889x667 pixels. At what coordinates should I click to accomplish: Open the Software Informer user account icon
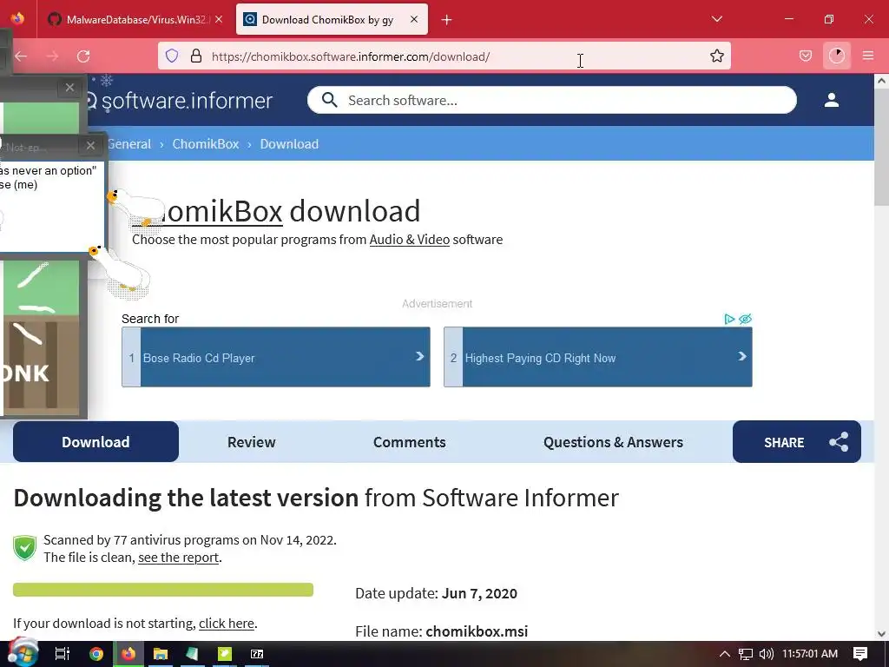(831, 101)
